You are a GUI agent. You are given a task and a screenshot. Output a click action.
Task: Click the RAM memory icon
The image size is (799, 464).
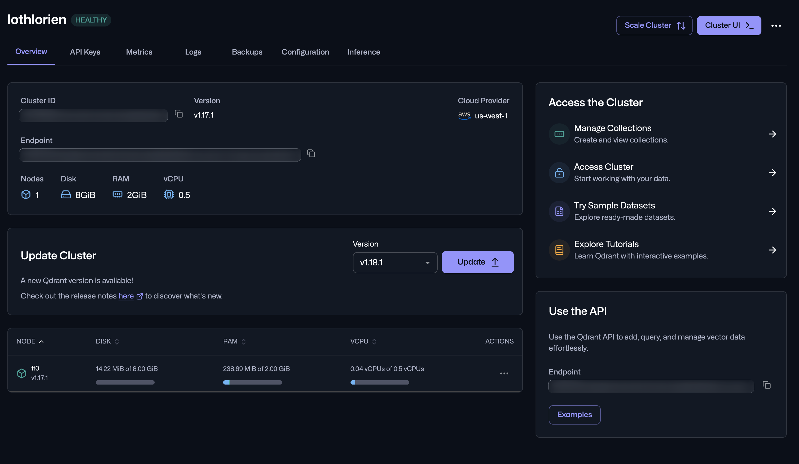click(117, 194)
